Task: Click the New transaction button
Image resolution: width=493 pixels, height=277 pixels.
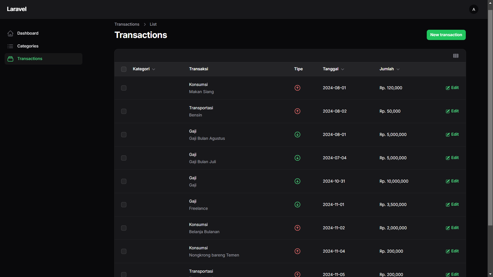Action: pyautogui.click(x=446, y=35)
